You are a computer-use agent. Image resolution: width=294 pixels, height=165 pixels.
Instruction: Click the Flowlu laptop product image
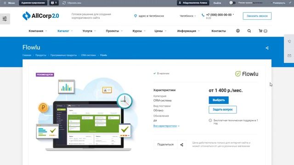(x=87, y=114)
